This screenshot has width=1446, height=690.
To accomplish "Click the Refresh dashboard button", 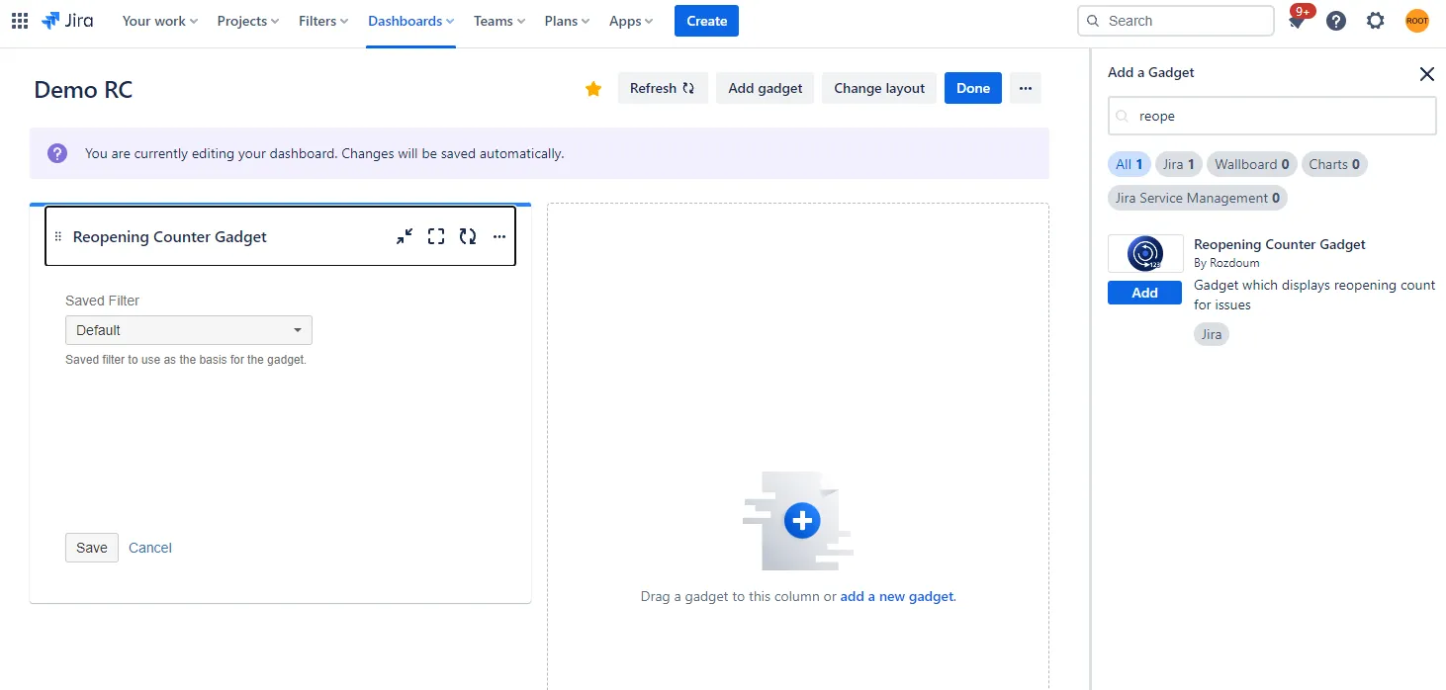I will (663, 88).
